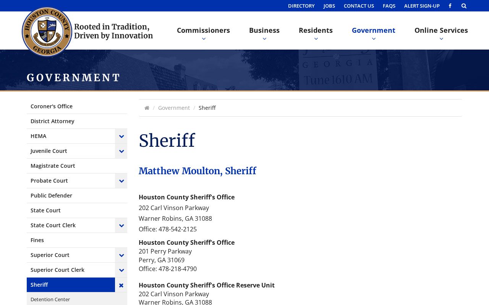Expand the State Court Clerk submenu
Viewport: 489px width, 305px height.
[121, 225]
